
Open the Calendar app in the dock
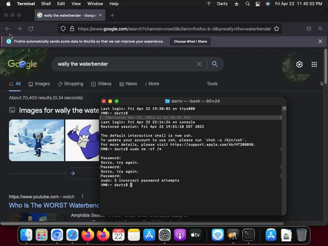tap(119, 235)
